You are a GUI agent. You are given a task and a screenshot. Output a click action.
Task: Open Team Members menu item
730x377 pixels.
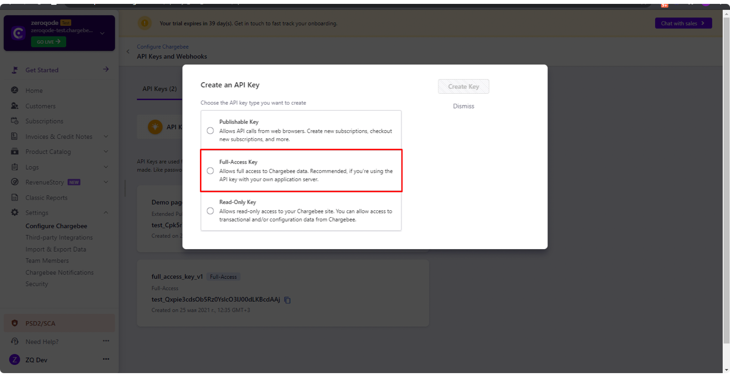coord(47,261)
